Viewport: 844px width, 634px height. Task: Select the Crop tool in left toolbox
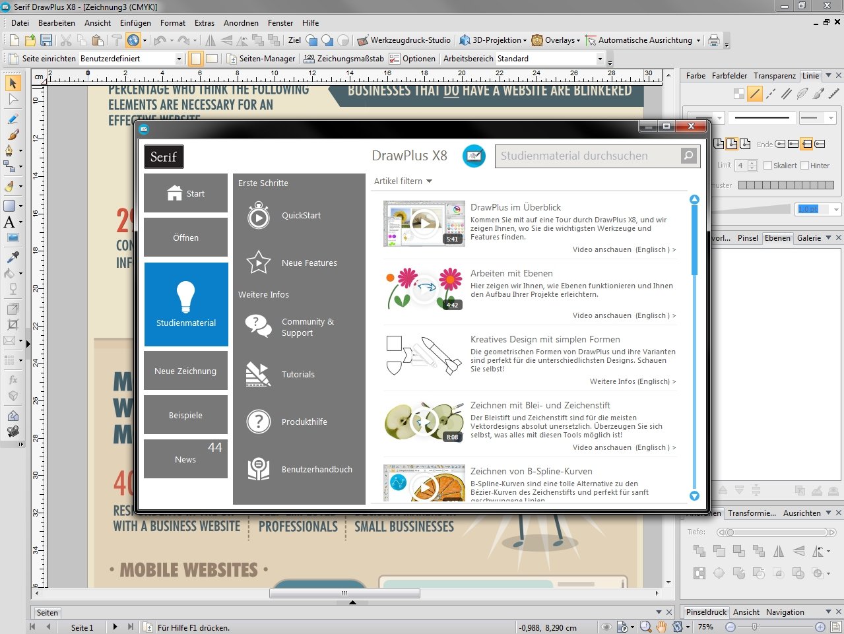click(13, 325)
